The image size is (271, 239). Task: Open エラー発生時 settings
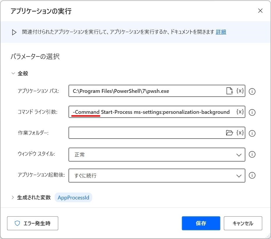click(x=33, y=223)
